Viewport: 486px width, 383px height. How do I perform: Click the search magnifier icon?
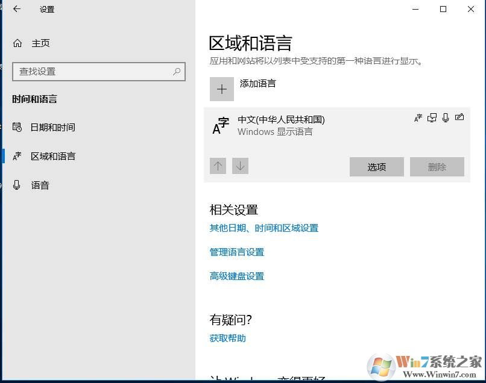coord(177,71)
